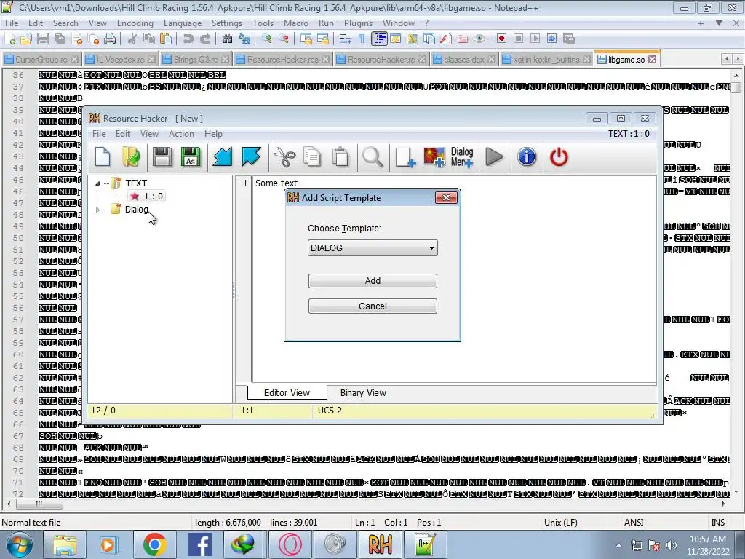
Task: Open Notepad++ Language menu
Action: 183,23
